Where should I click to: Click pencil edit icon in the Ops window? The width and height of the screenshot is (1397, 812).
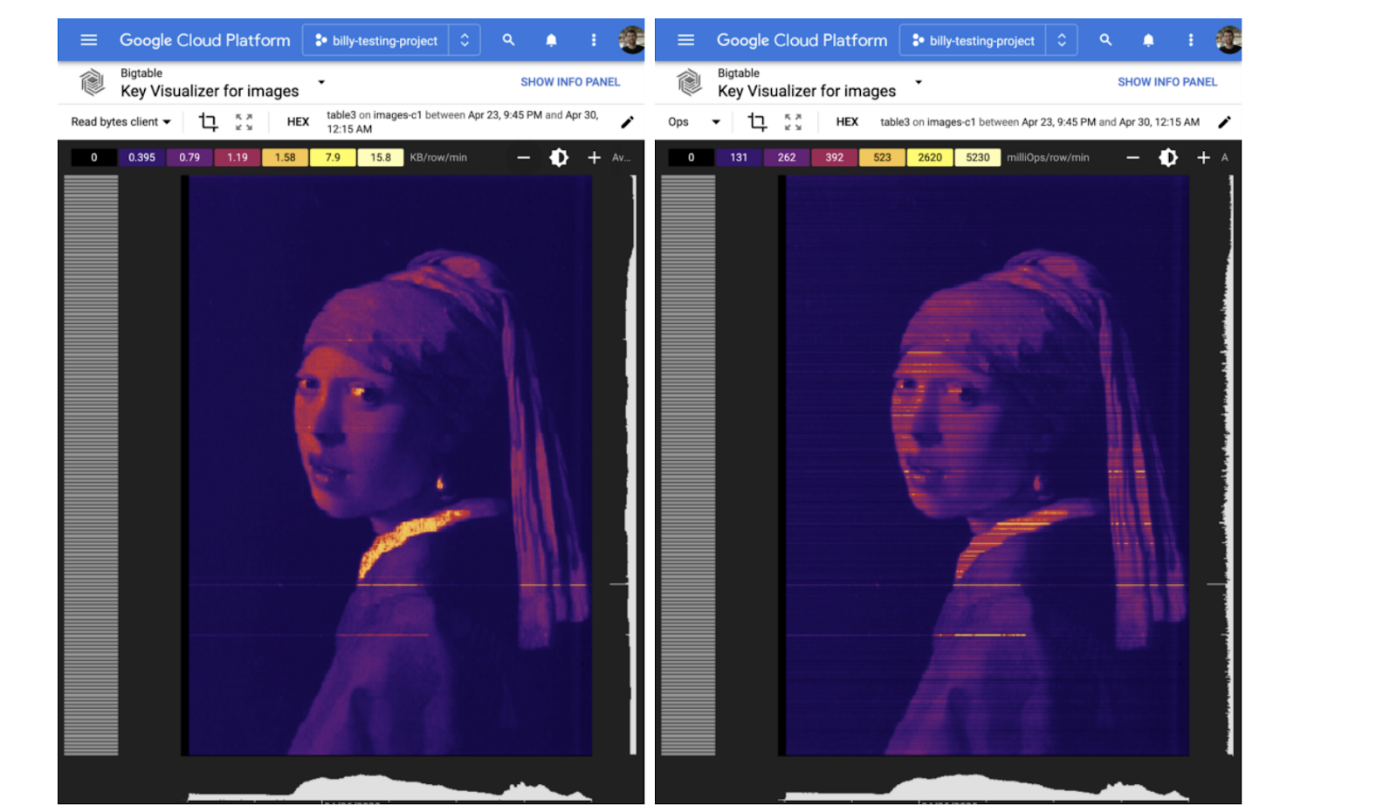(1224, 122)
